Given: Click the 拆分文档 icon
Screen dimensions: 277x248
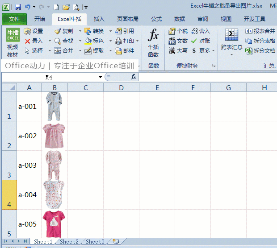Looking at the screenshot, I should (x=249, y=51).
